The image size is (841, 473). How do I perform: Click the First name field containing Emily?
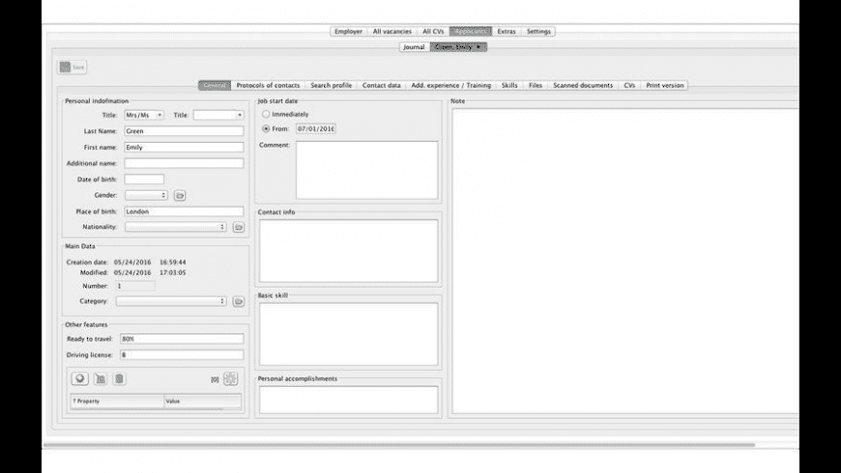tap(184, 148)
